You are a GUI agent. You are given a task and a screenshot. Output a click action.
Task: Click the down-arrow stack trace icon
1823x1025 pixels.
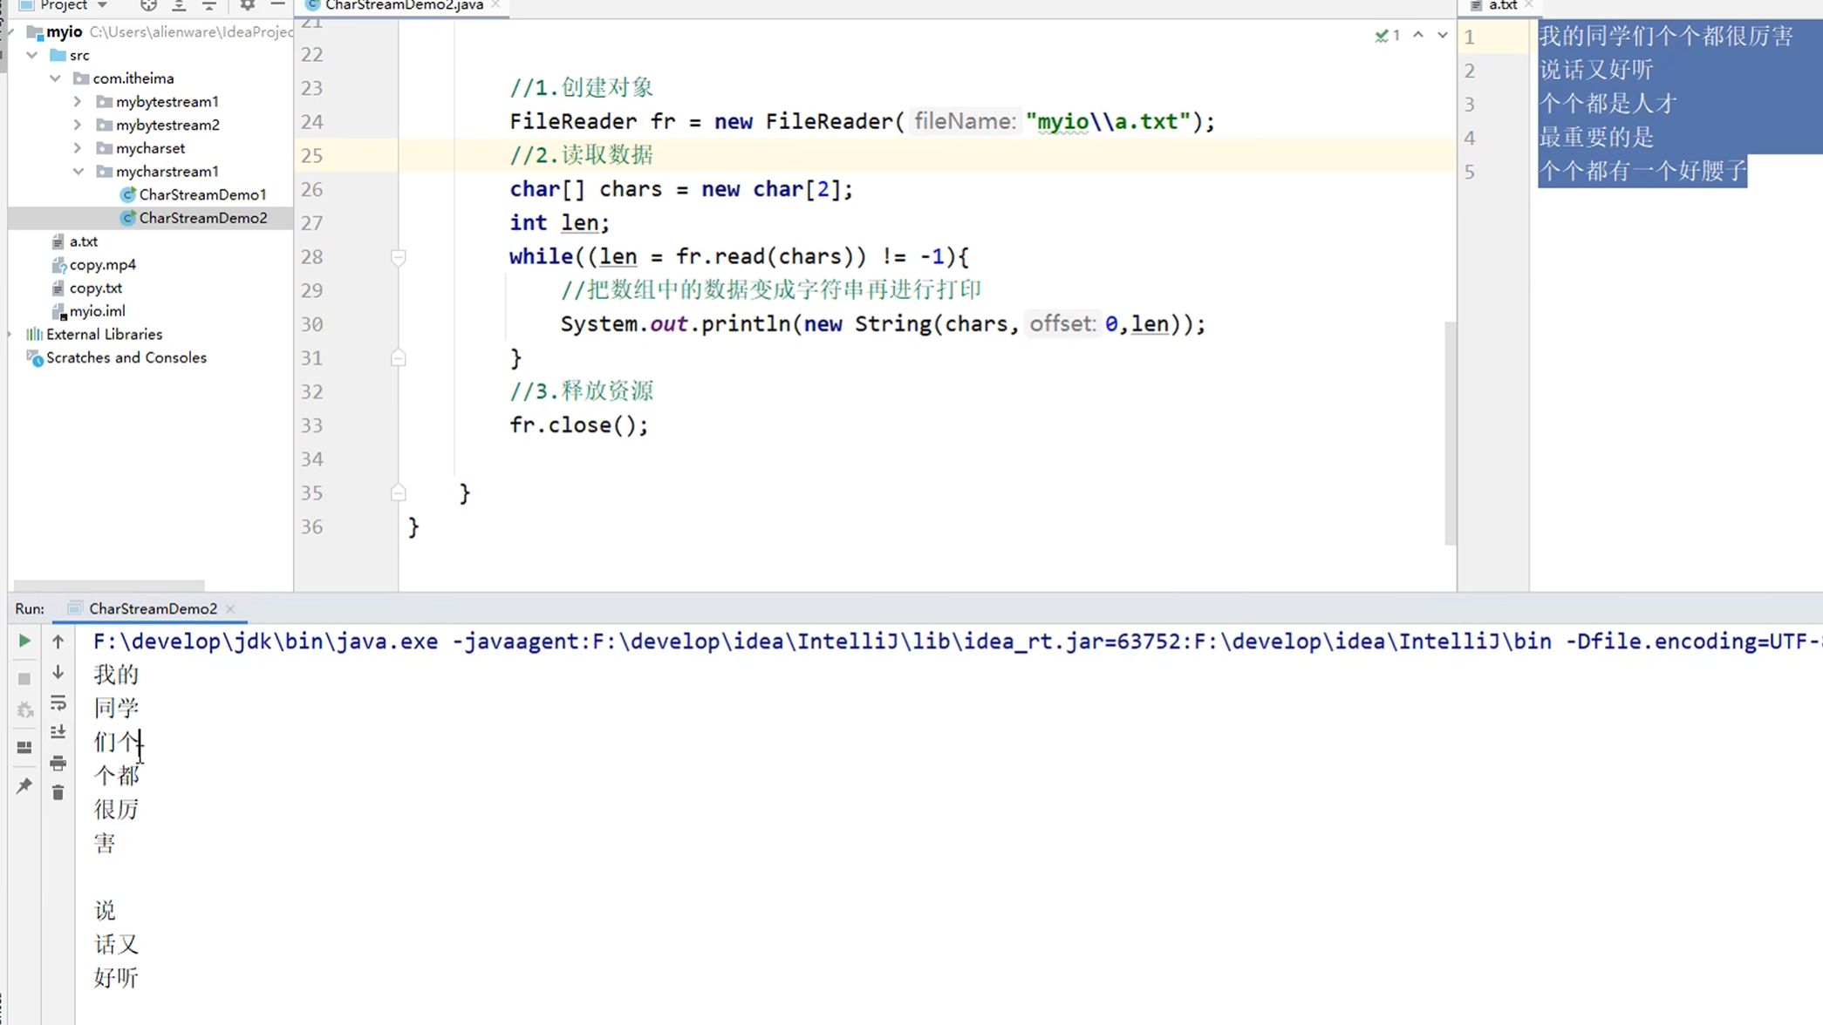(x=58, y=672)
